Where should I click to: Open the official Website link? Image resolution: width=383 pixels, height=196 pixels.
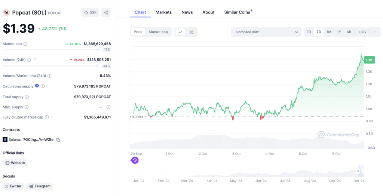click(15, 163)
